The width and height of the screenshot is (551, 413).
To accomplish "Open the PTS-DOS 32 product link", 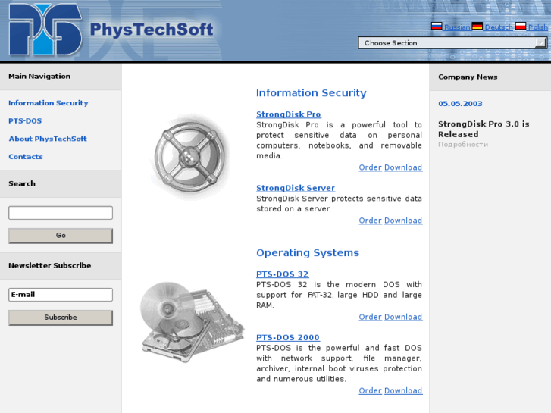I will (x=283, y=274).
